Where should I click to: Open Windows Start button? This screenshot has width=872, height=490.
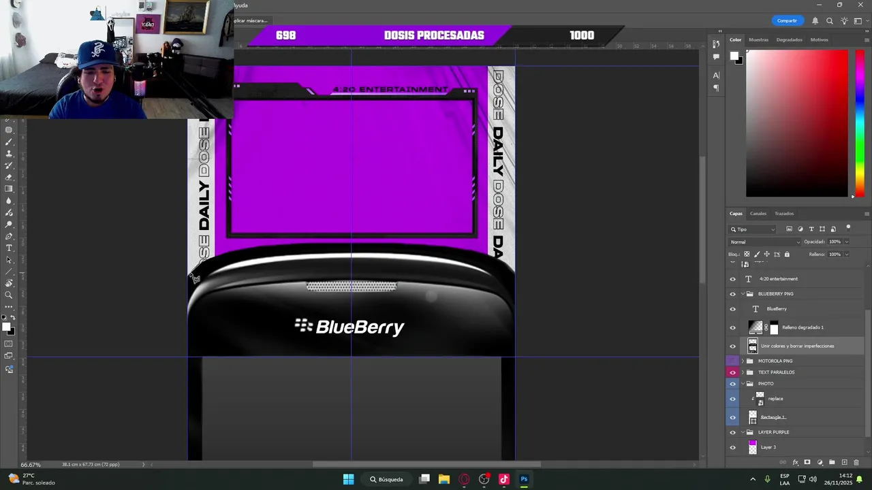click(348, 479)
